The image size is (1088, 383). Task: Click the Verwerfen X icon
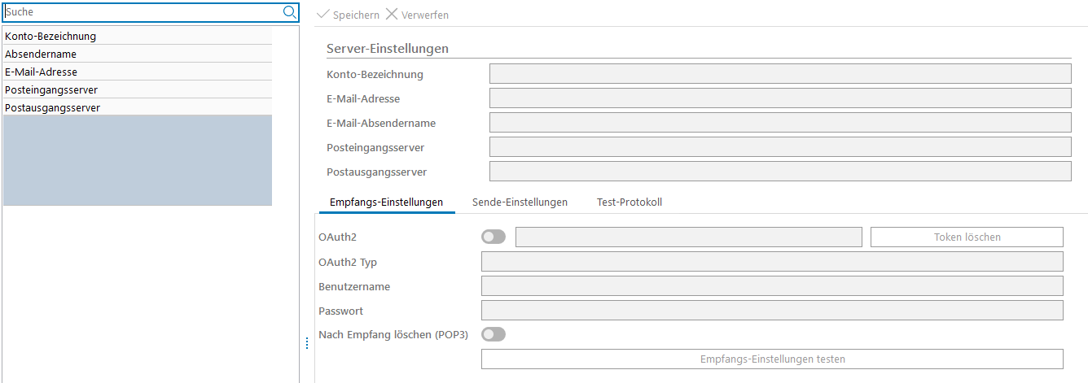[x=392, y=15]
